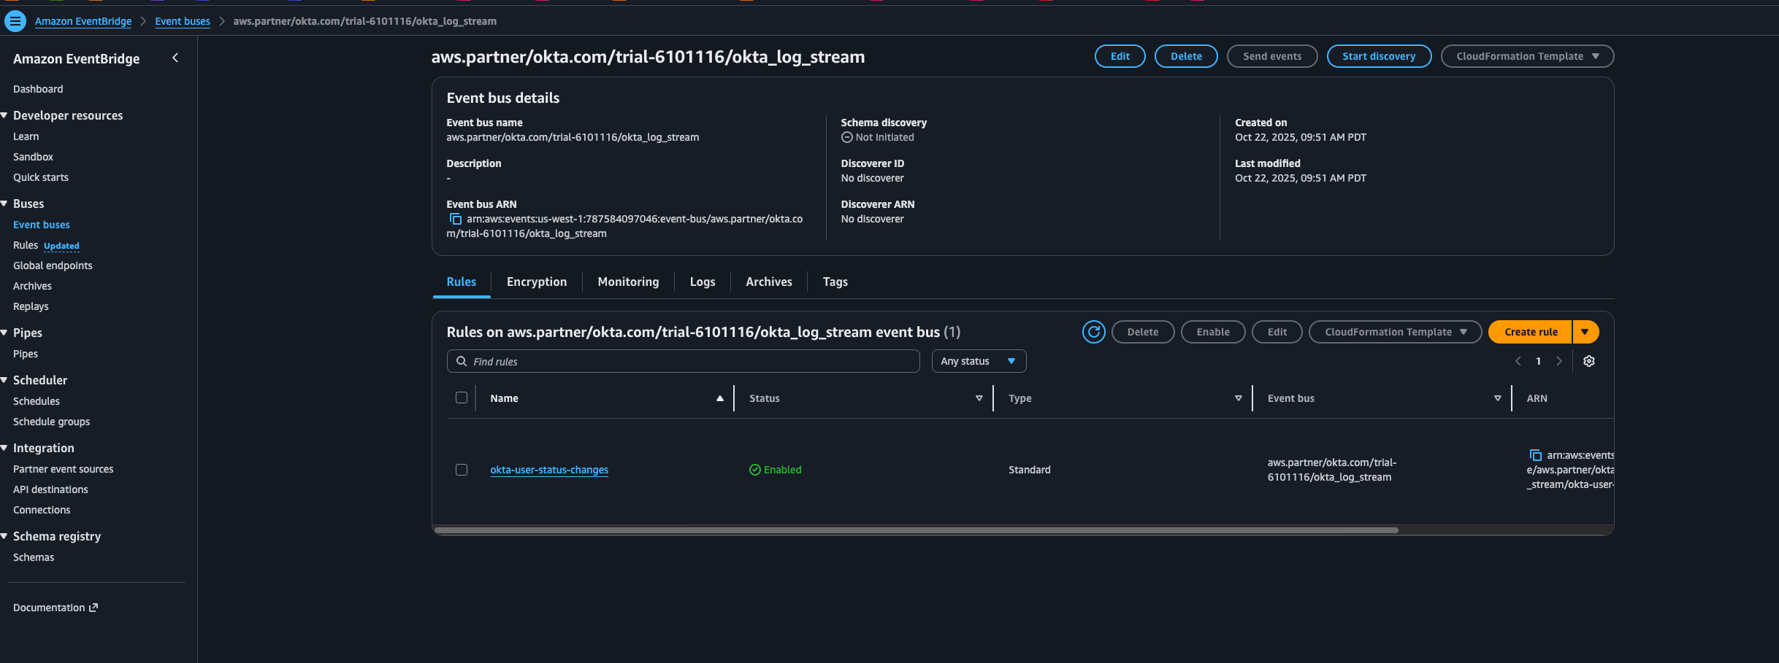Viewport: 1779px width, 663px height.
Task: Open the Any status filter dropdown
Action: point(979,361)
